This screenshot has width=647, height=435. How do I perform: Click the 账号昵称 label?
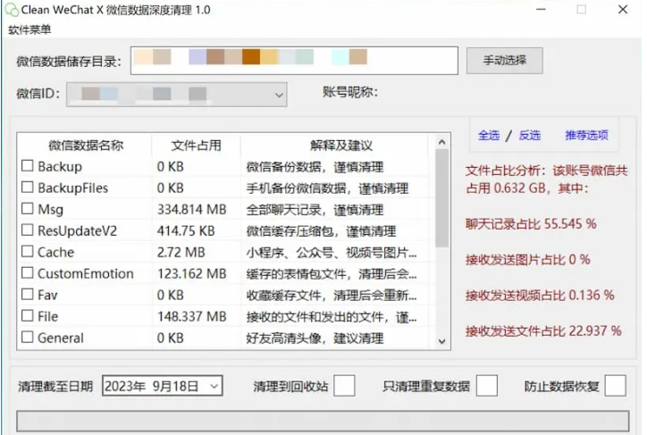click(x=350, y=92)
